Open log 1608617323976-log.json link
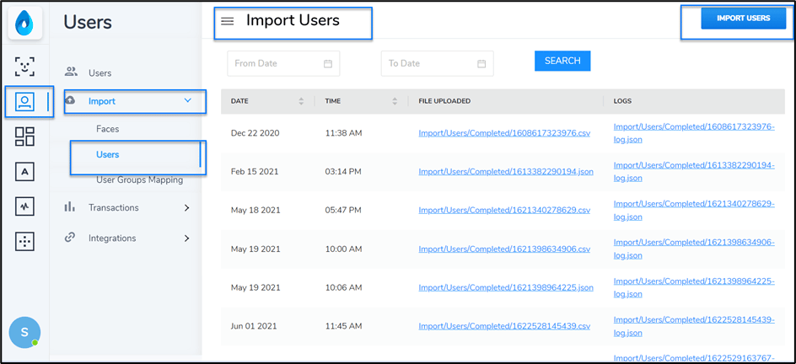 click(694, 133)
